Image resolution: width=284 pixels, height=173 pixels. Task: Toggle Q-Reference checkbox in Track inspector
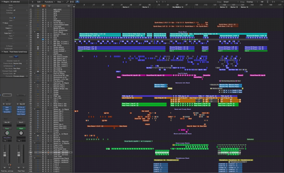tap(14, 66)
